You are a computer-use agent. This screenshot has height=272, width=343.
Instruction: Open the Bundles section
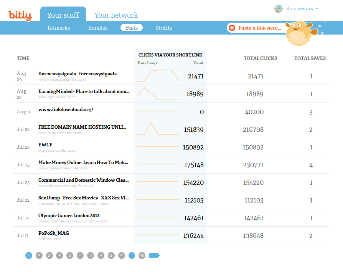click(x=98, y=28)
